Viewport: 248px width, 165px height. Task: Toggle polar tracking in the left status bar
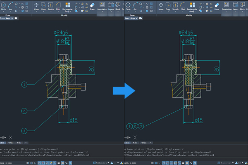[x=39, y=163]
